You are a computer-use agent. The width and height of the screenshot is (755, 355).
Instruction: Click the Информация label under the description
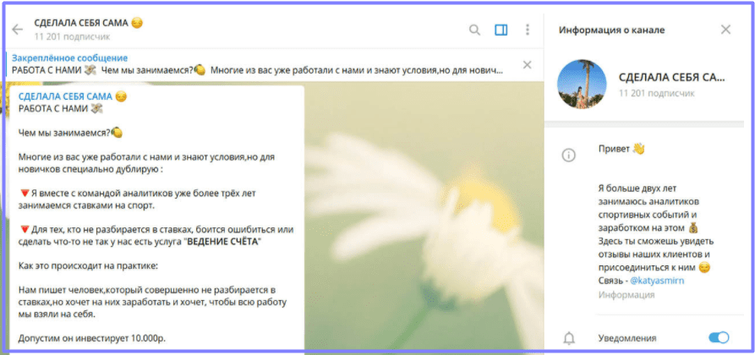[x=626, y=295]
